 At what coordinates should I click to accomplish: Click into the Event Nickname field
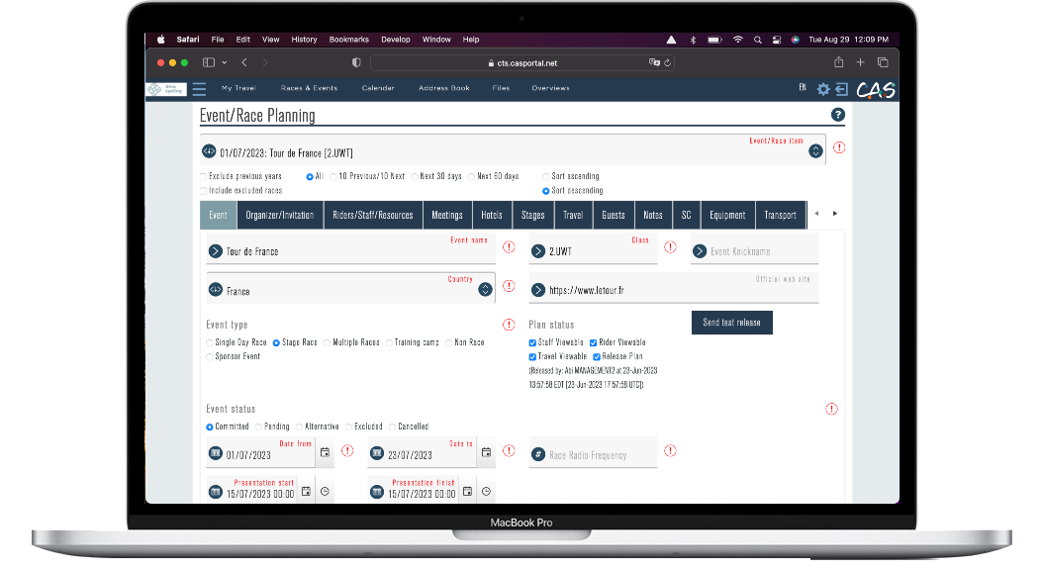click(754, 250)
